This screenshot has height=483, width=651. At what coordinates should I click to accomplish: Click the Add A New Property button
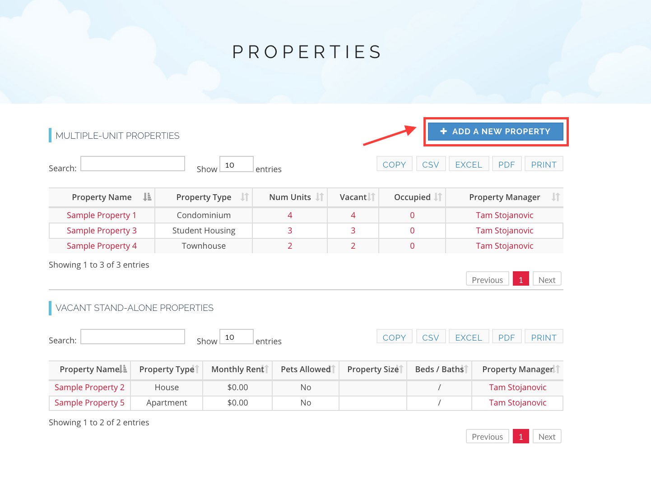(x=495, y=132)
